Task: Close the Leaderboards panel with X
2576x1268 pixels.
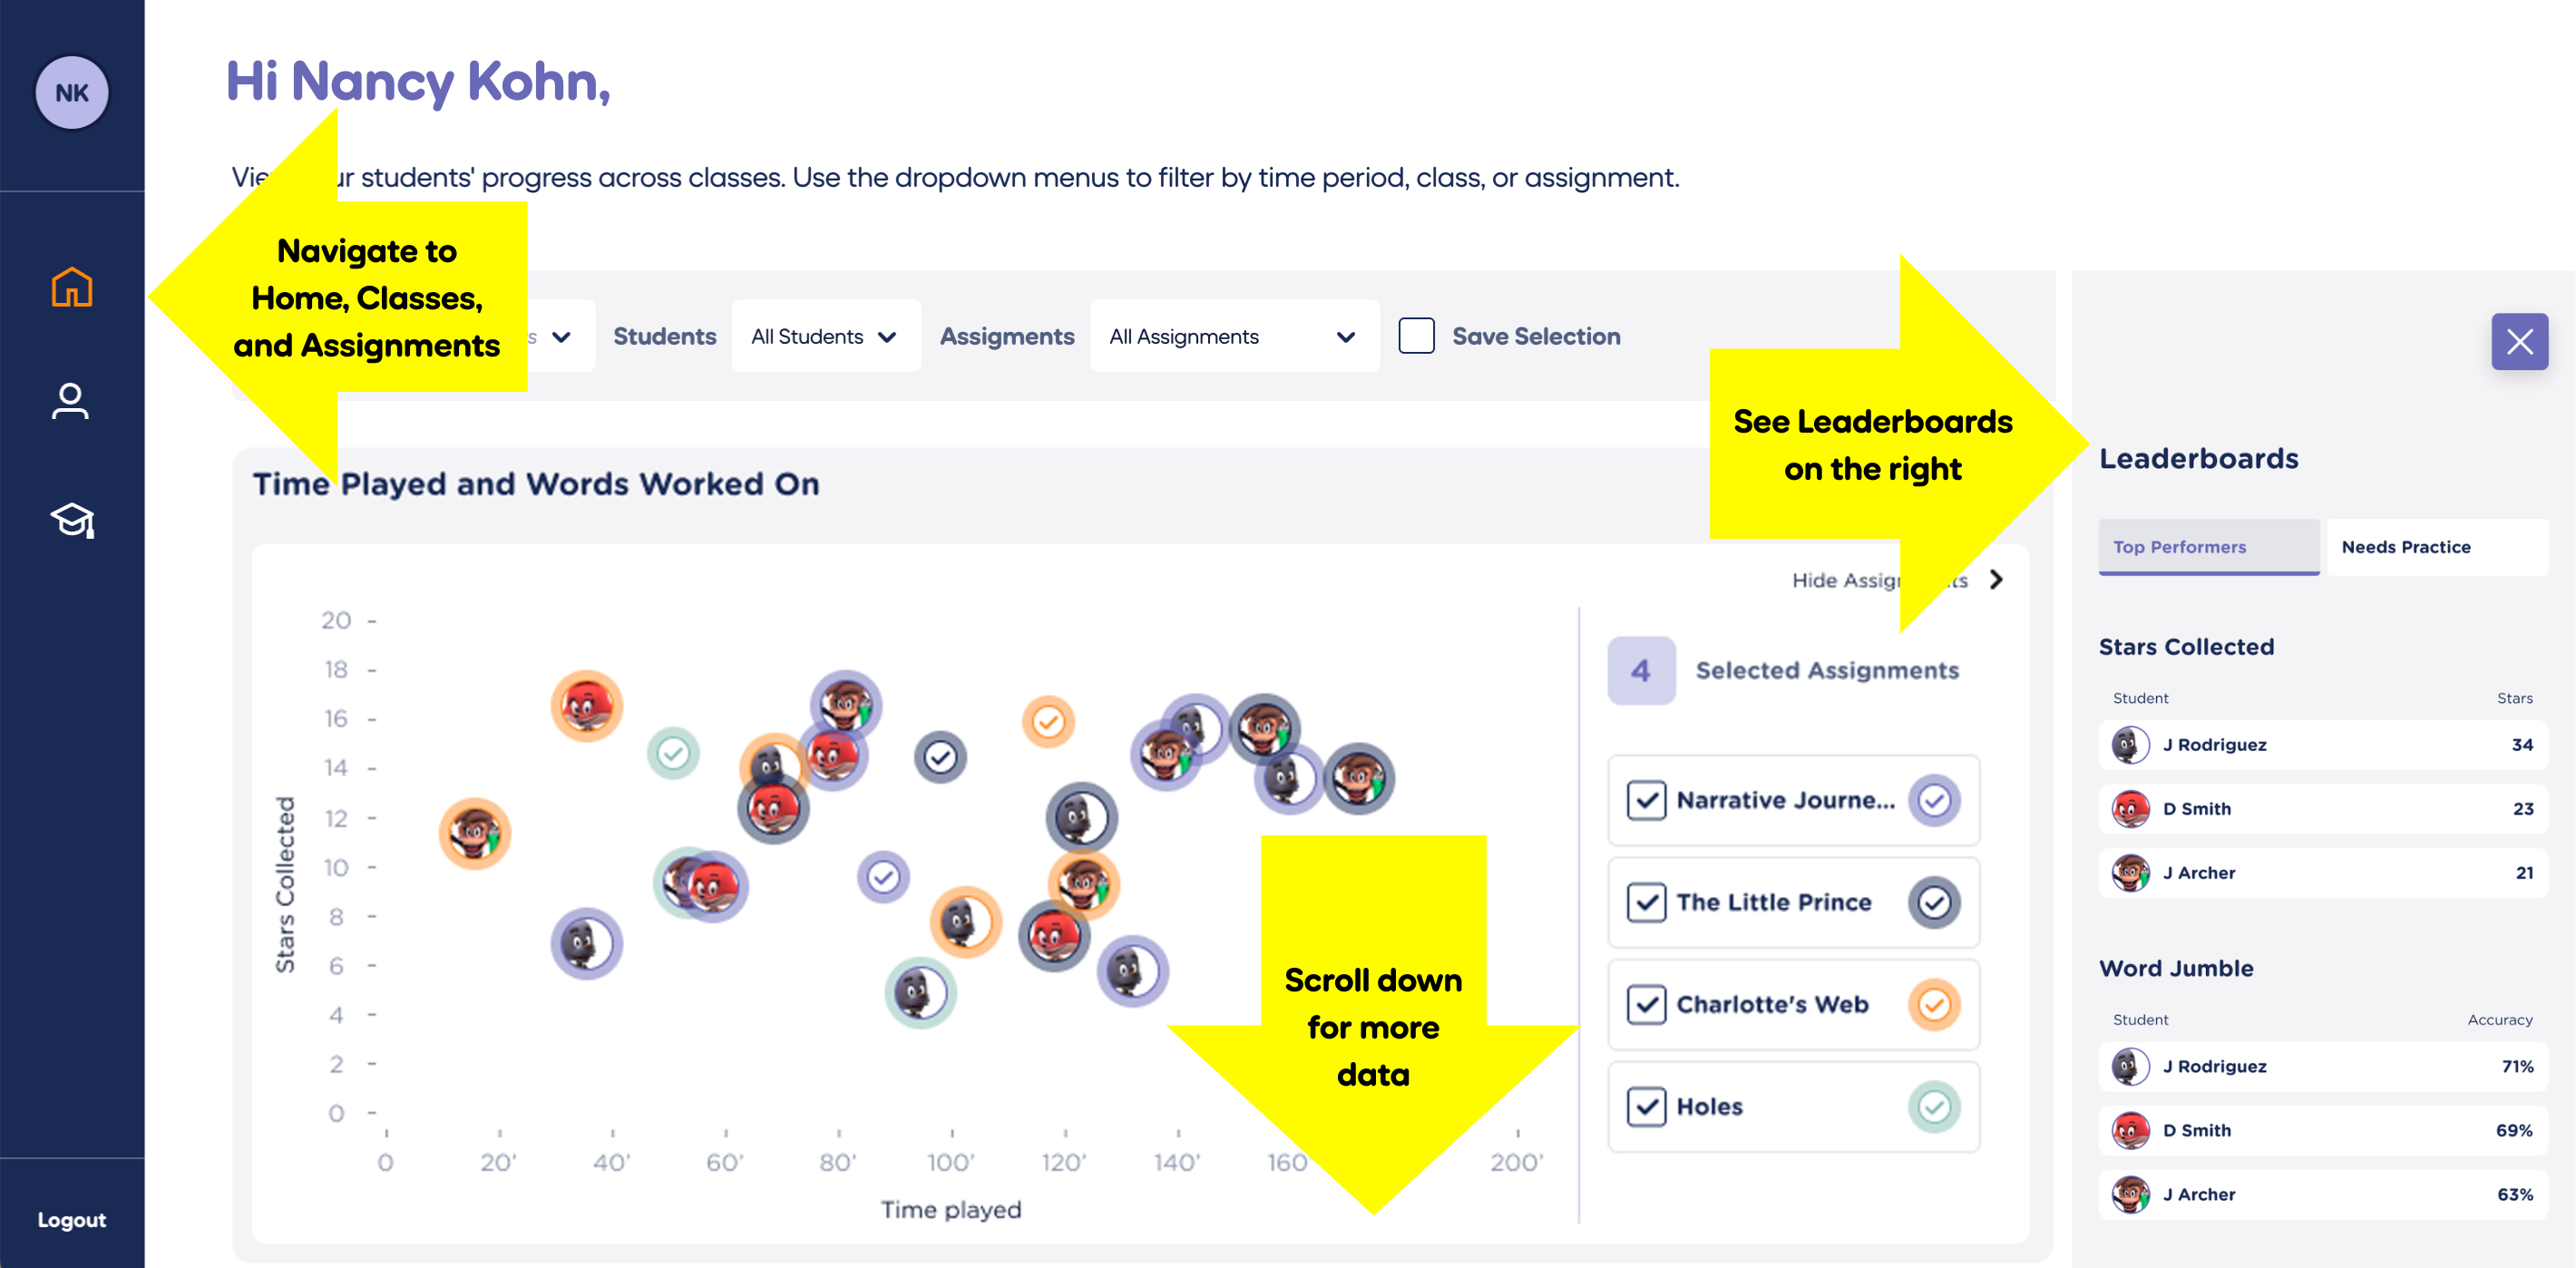Action: pyautogui.click(x=2519, y=342)
